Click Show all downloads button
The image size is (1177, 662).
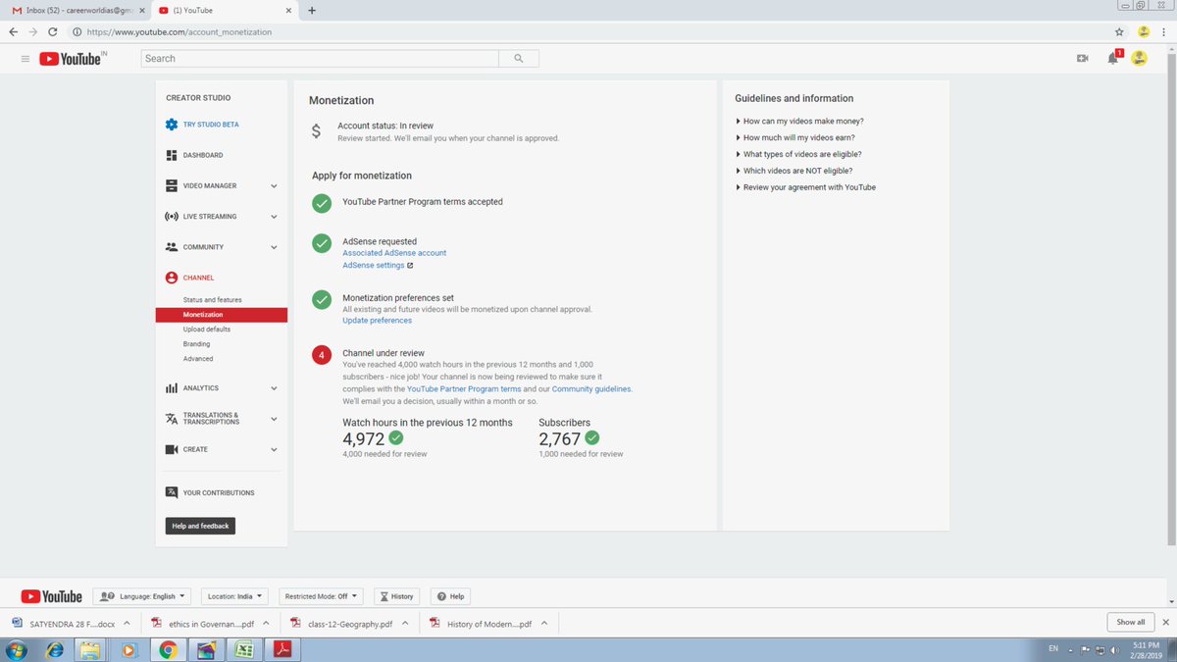click(x=1130, y=622)
